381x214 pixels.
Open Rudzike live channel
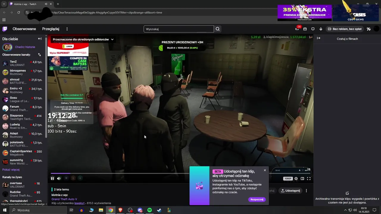point(23,194)
